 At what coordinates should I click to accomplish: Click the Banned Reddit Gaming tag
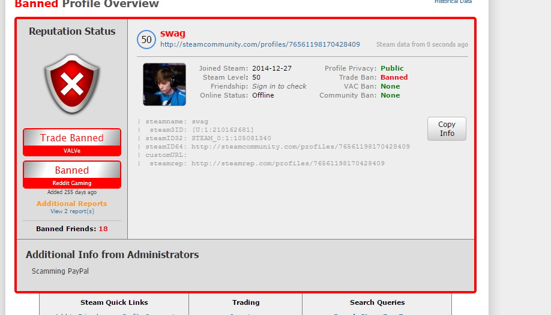pos(72,174)
